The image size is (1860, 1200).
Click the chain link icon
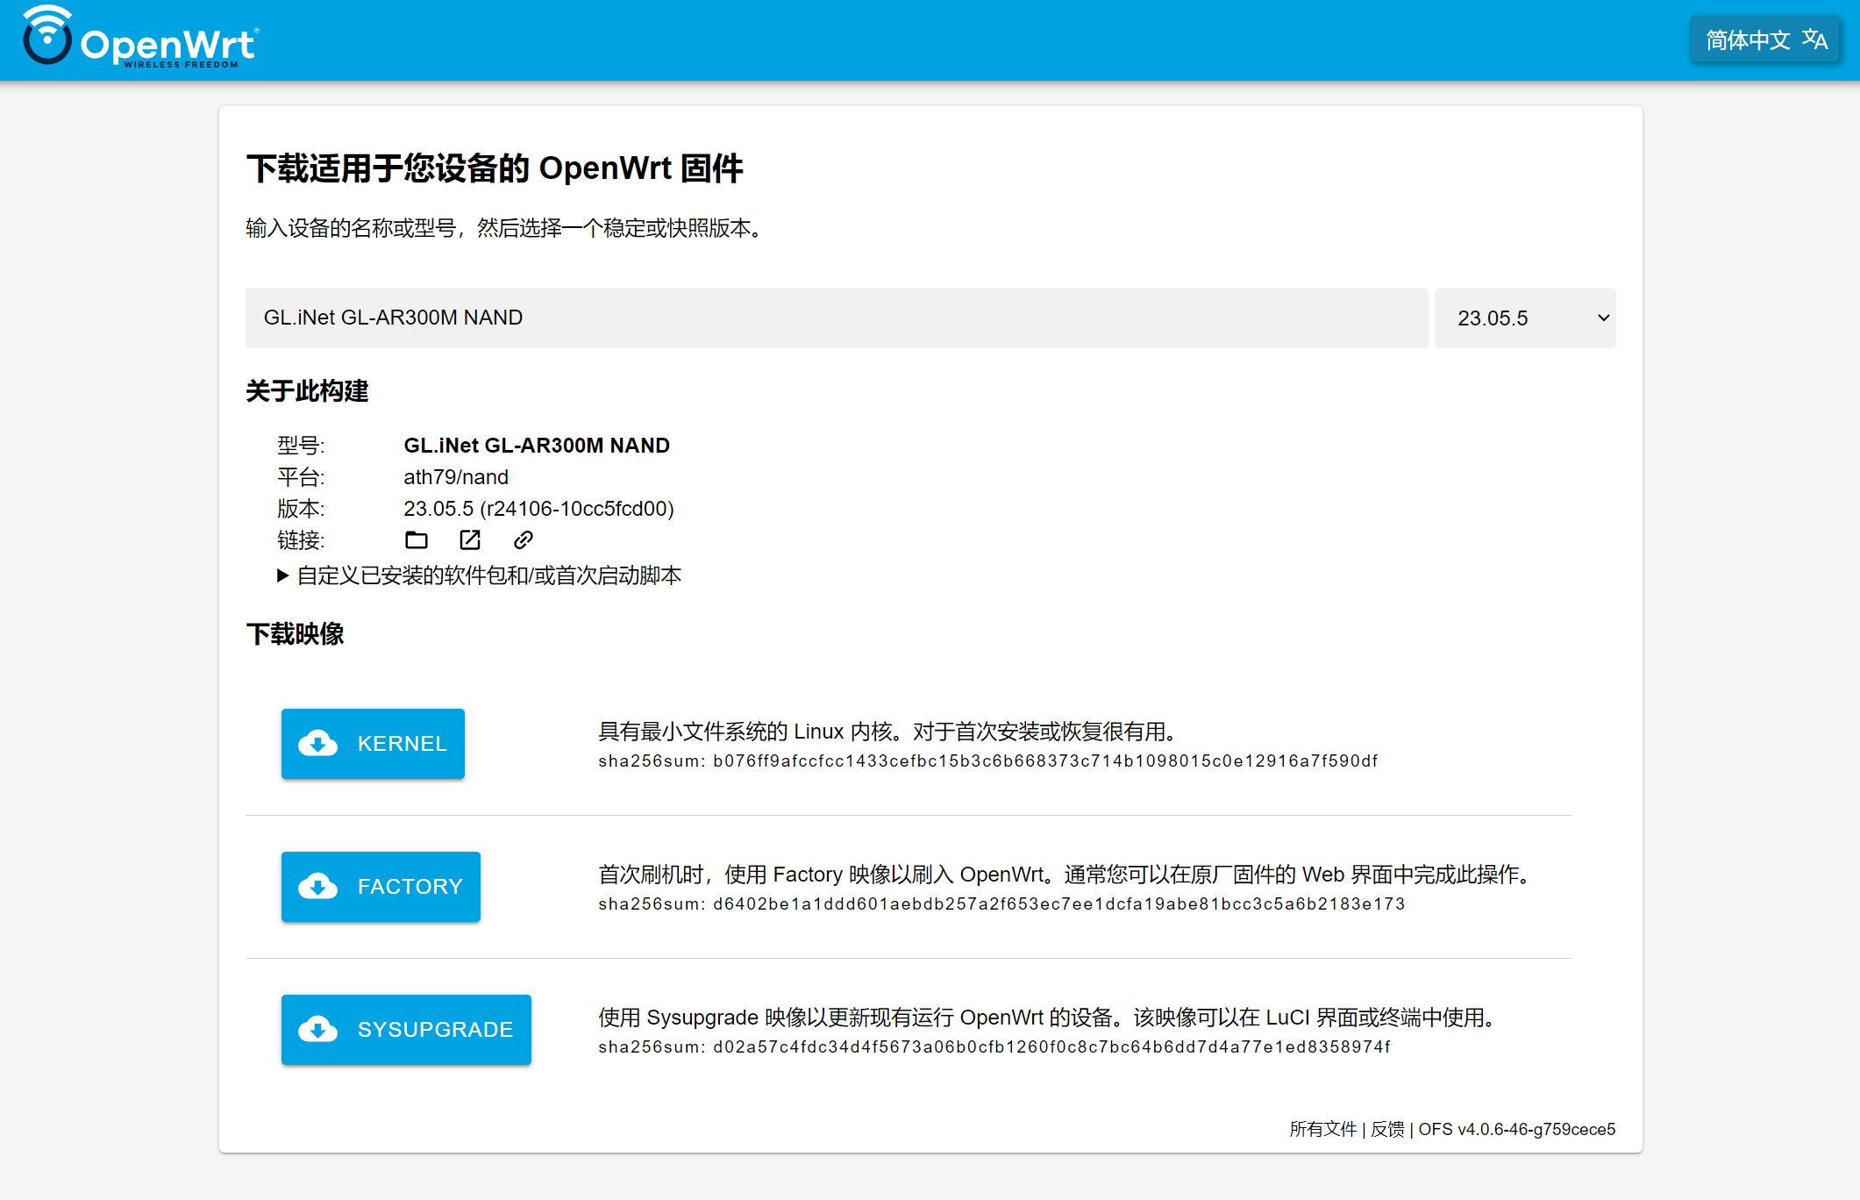pyautogui.click(x=524, y=539)
